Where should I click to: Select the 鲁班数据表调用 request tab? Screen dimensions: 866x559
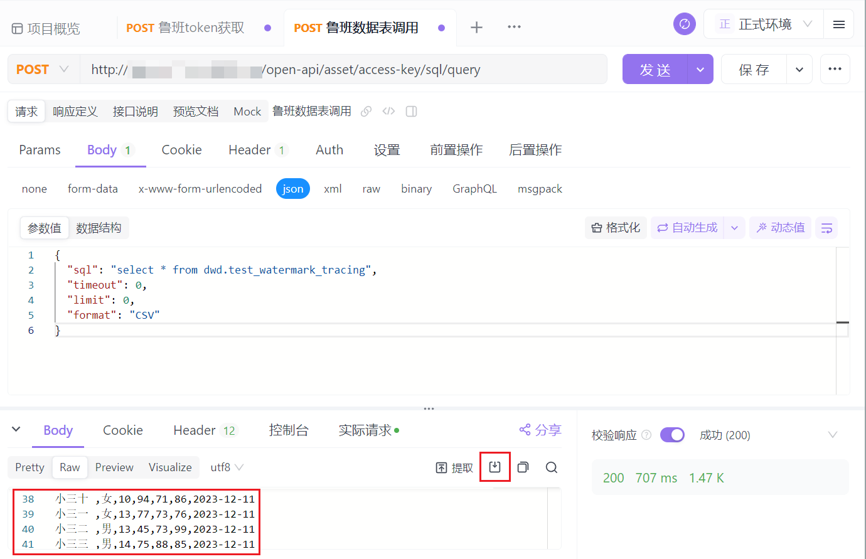coord(356,28)
